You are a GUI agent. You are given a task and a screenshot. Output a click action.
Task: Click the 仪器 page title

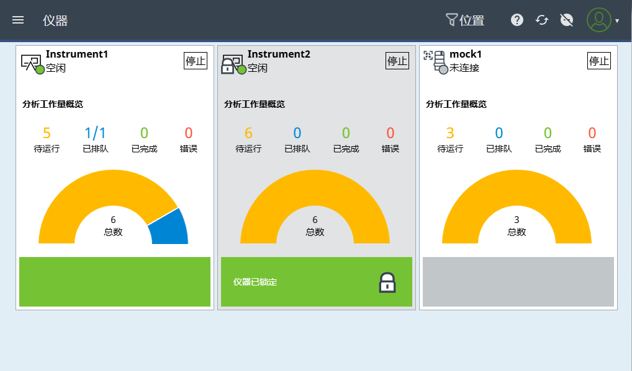click(55, 20)
